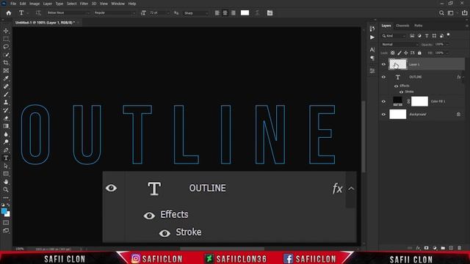
Task: Toggle filter for type layers
Action: click(x=427, y=36)
